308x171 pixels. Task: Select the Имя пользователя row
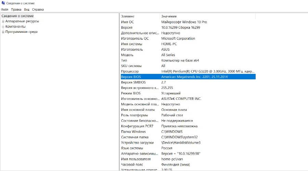[x=136, y=159]
